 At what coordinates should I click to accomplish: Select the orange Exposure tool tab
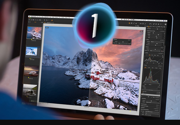pyautogui.click(x=149, y=27)
